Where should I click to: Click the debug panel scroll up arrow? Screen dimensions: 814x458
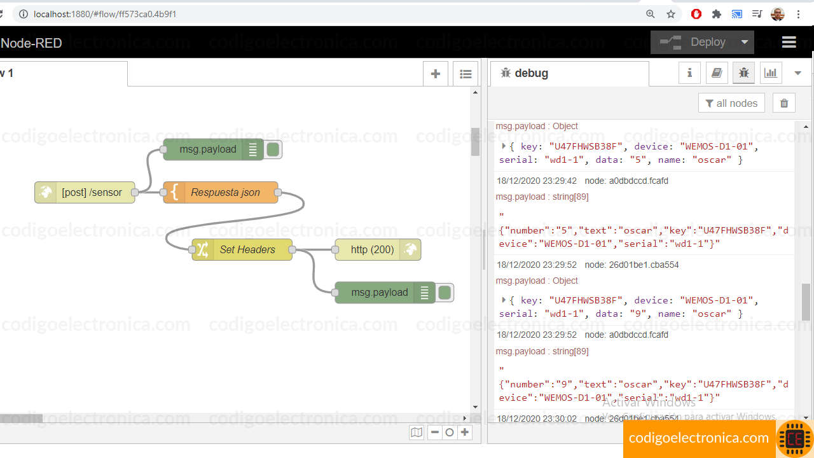(806, 126)
